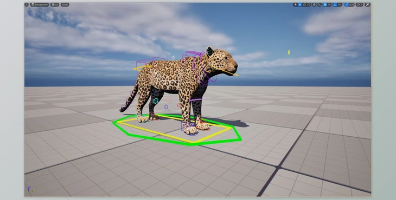Open the viewport options hamburger menu
The width and height of the screenshot is (396, 200).
(x=27, y=4)
